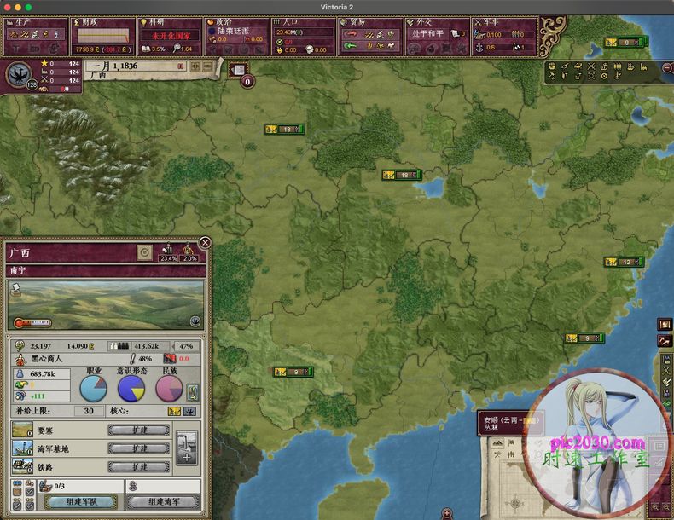Viewport: 674px width, 520px height.
Task: Open the 生产 production tab
Action: 36,36
